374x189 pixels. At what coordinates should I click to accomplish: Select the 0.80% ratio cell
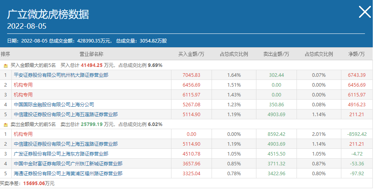[319, 173]
